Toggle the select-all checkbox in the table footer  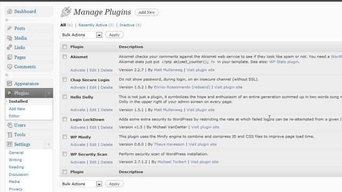(x=65, y=172)
